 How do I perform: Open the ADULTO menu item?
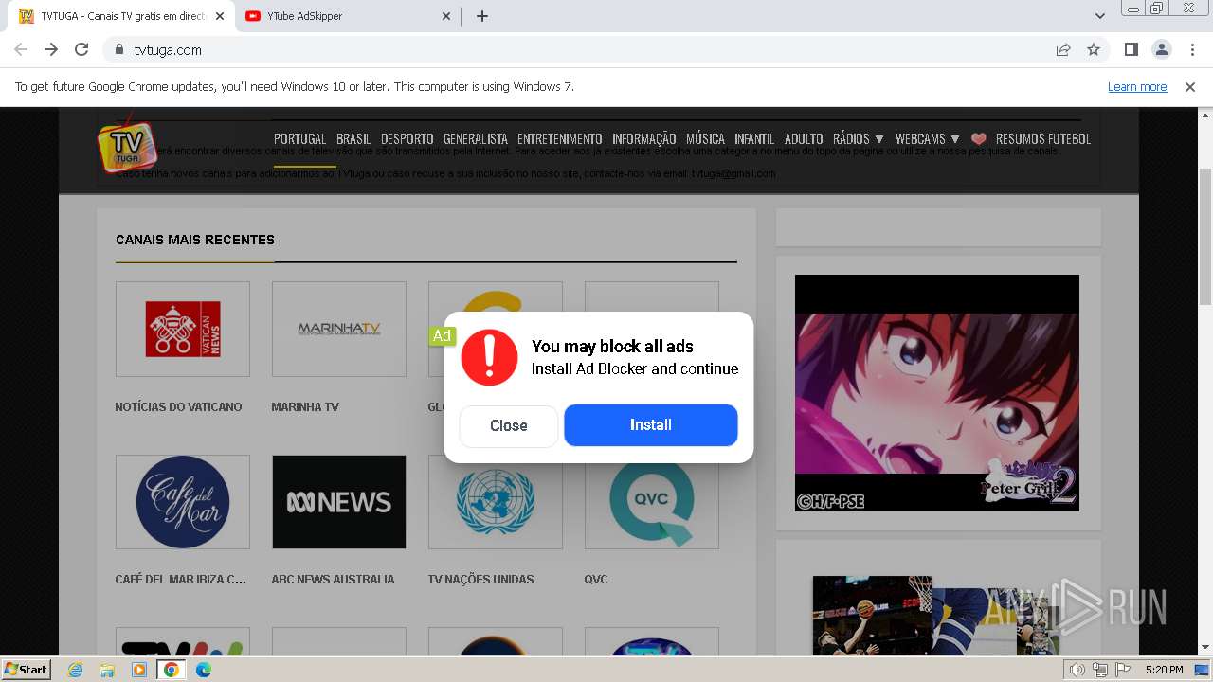tap(804, 138)
